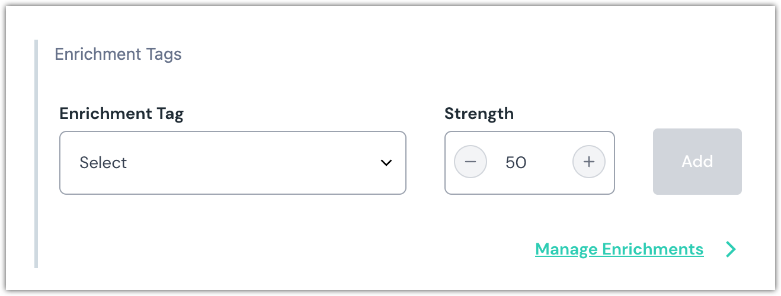This screenshot has height=296, width=781.
Task: Increase strength with the plus button
Action: click(588, 162)
